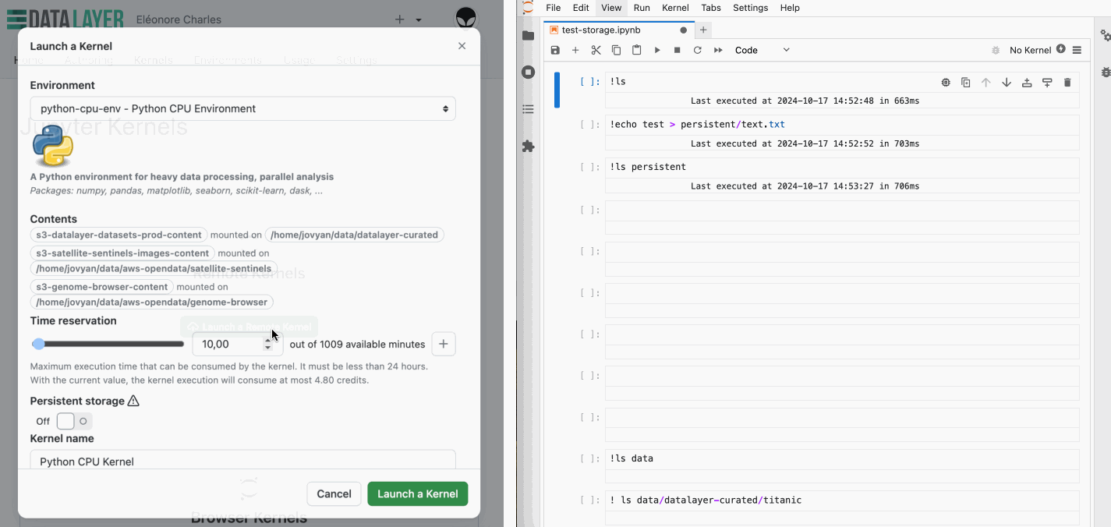Close the Launch a Kernel dialog with X

click(x=462, y=46)
